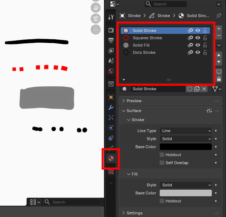Screen dimensions: 226x217
Task: Expand the Preview panel
Action: point(134,101)
